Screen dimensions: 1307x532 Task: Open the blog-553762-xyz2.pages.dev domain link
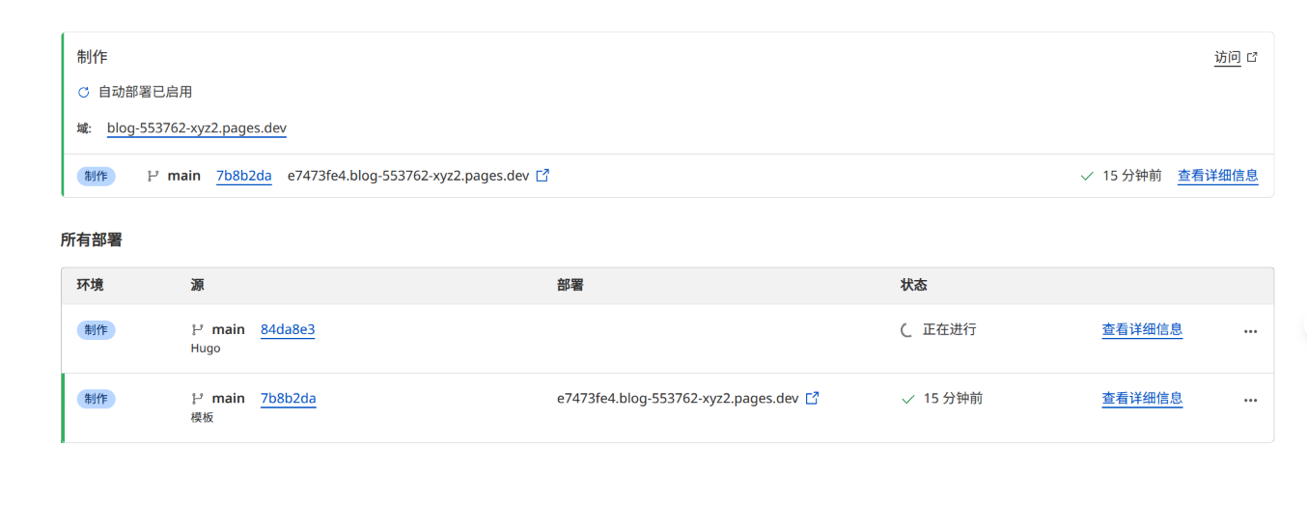(x=196, y=128)
